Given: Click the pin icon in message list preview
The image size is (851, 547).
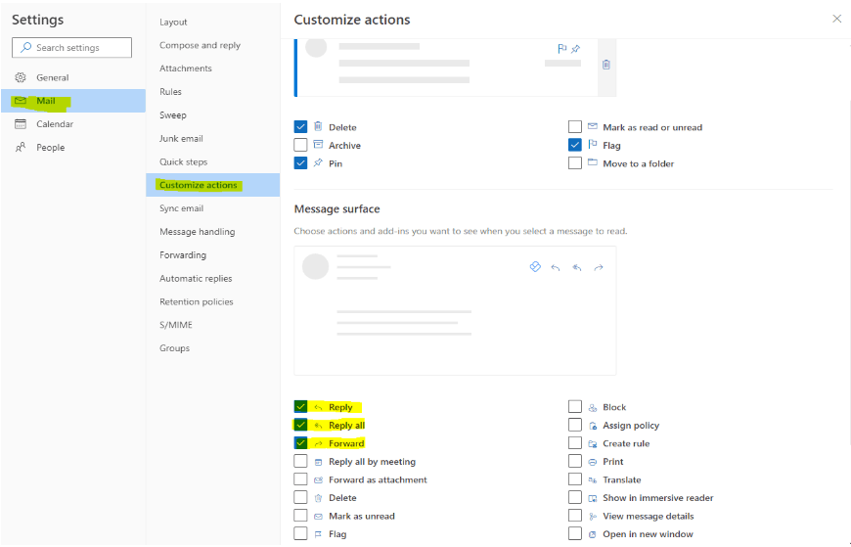Looking at the screenshot, I should [x=576, y=49].
